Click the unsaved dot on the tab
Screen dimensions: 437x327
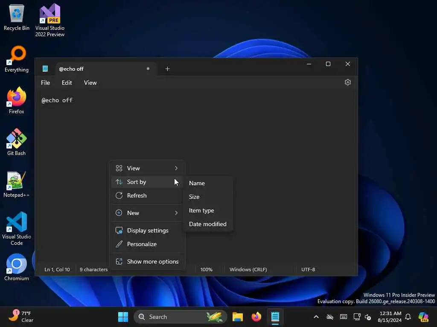pos(148,69)
